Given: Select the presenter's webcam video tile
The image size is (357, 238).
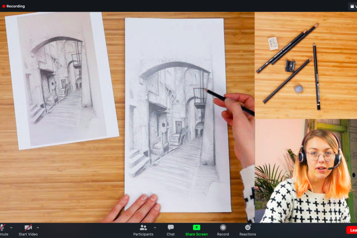Looking at the screenshot, I should (306, 171).
